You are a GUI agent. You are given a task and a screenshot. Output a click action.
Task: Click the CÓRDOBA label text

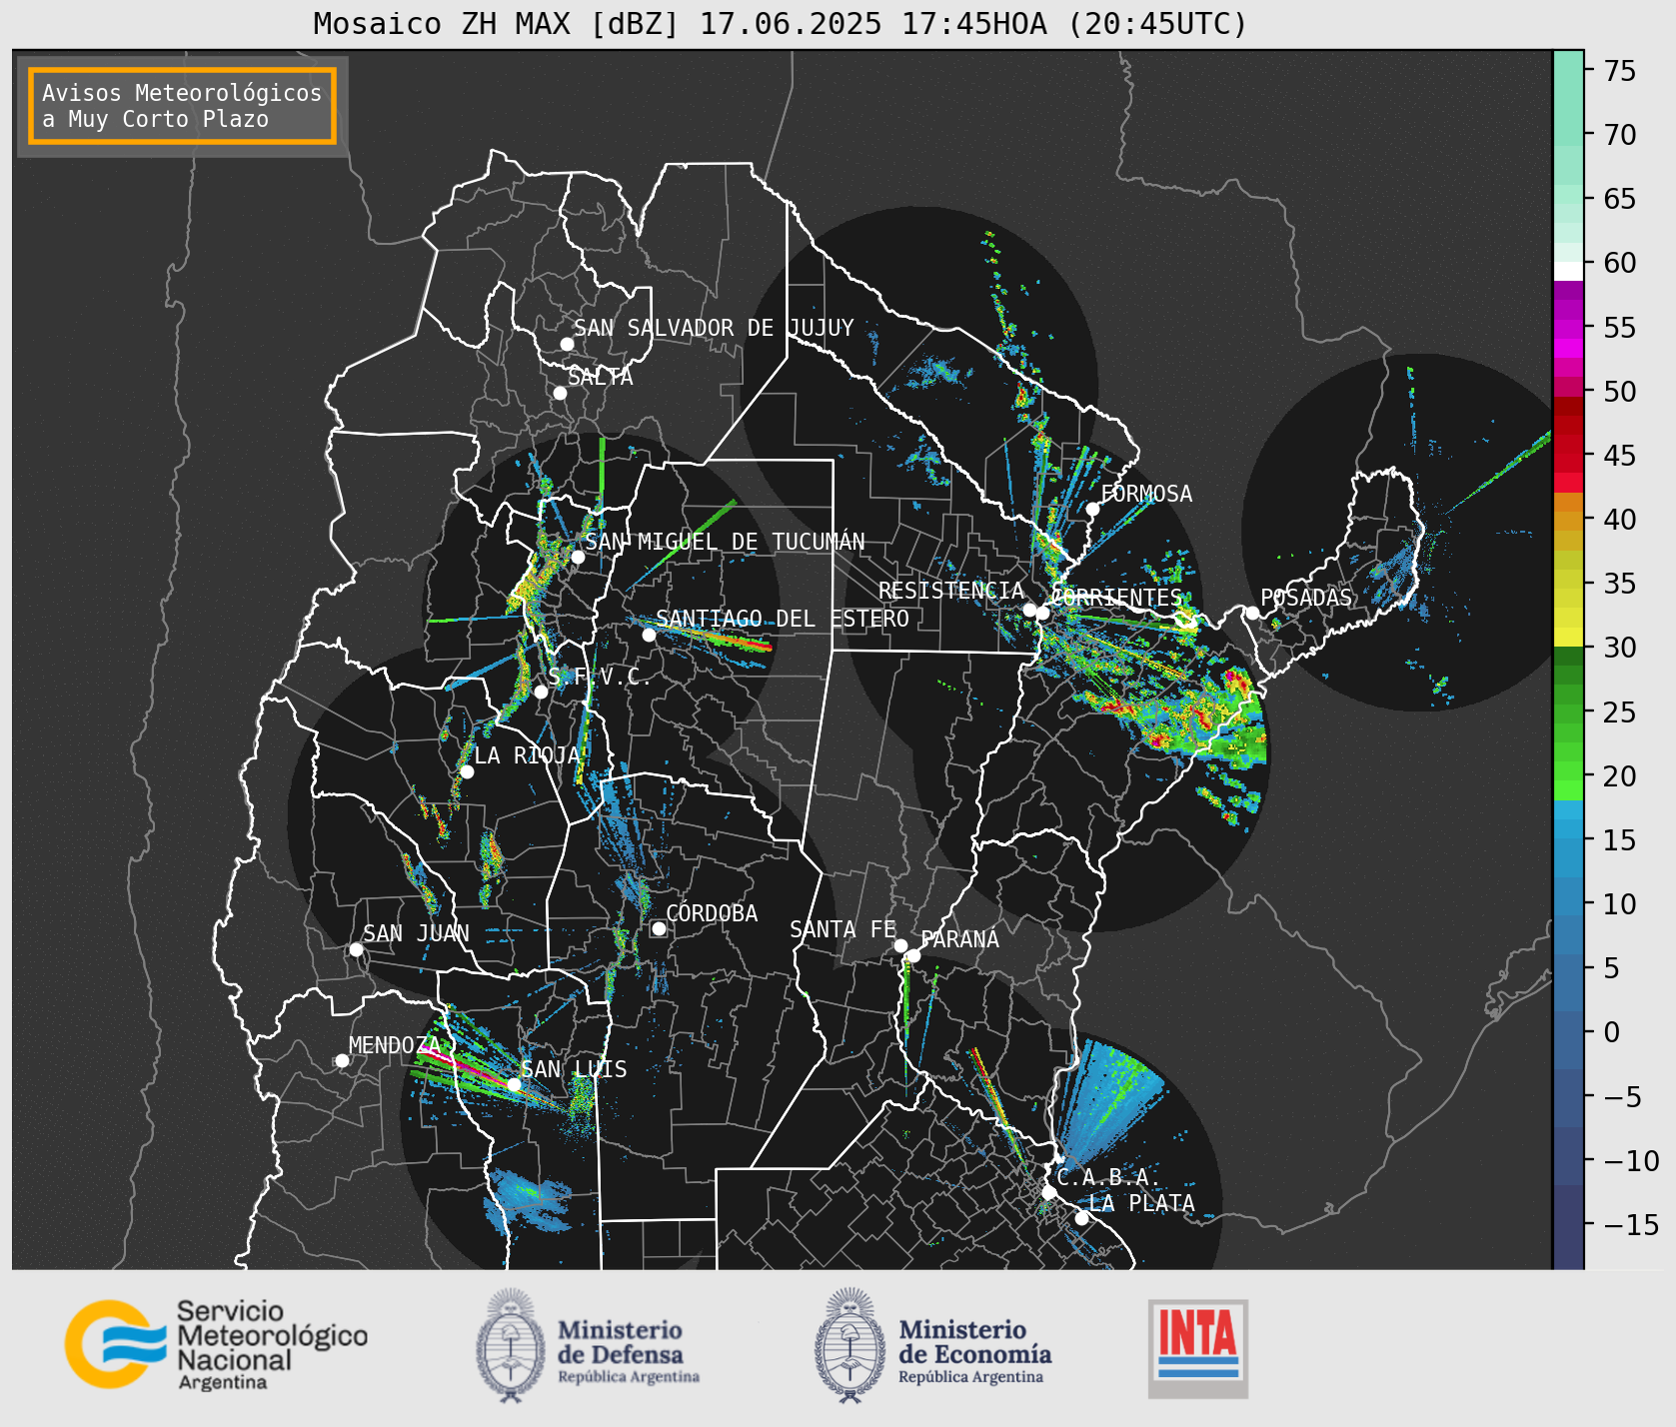click(x=712, y=913)
